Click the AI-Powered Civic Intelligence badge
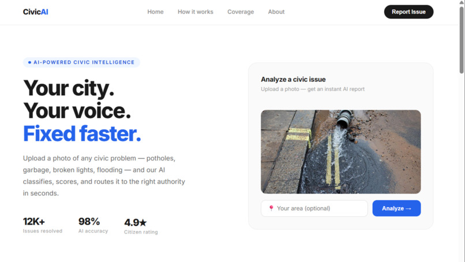 click(x=81, y=62)
